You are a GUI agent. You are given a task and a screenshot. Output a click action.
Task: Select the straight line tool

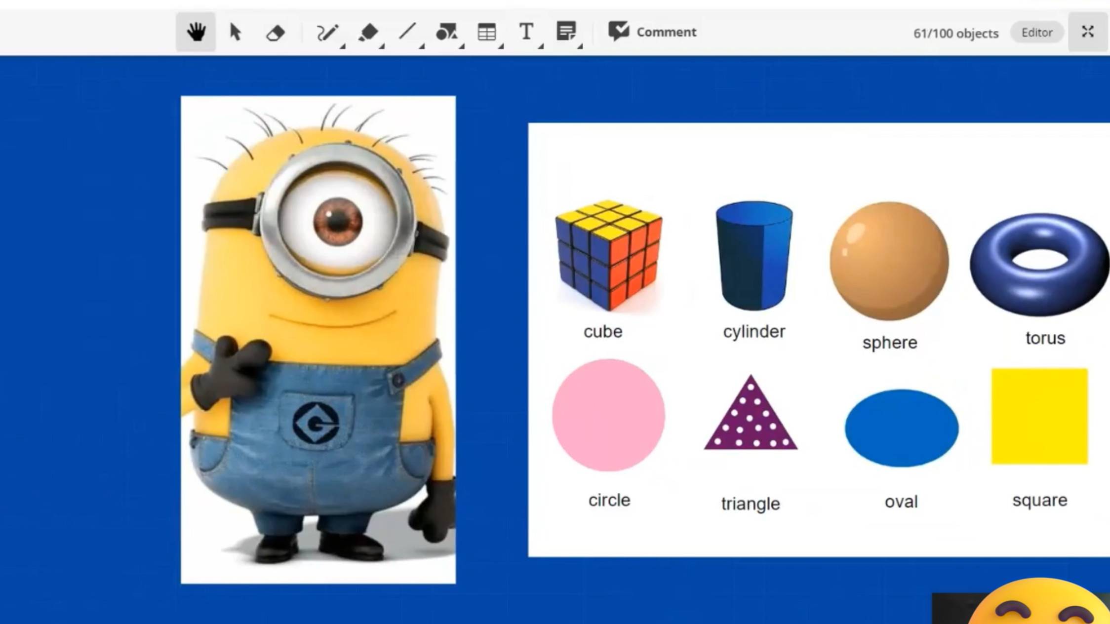407,32
